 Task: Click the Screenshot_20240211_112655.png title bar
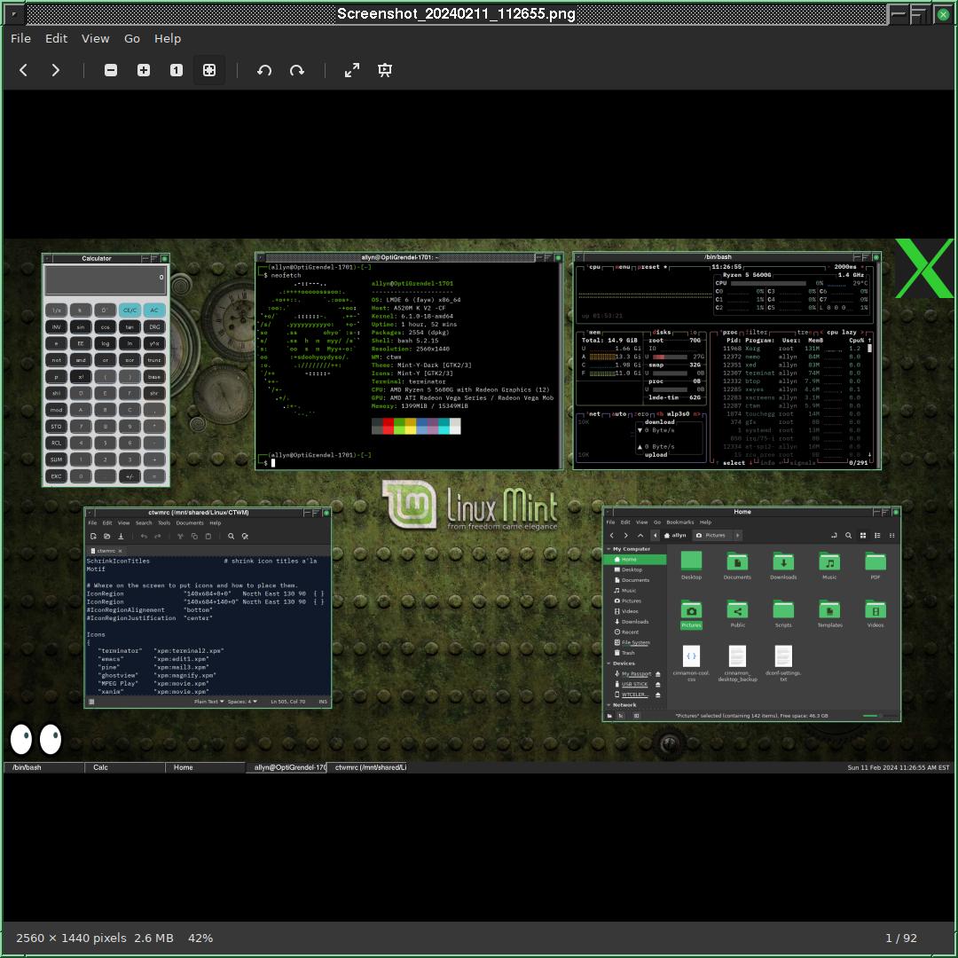455,14
